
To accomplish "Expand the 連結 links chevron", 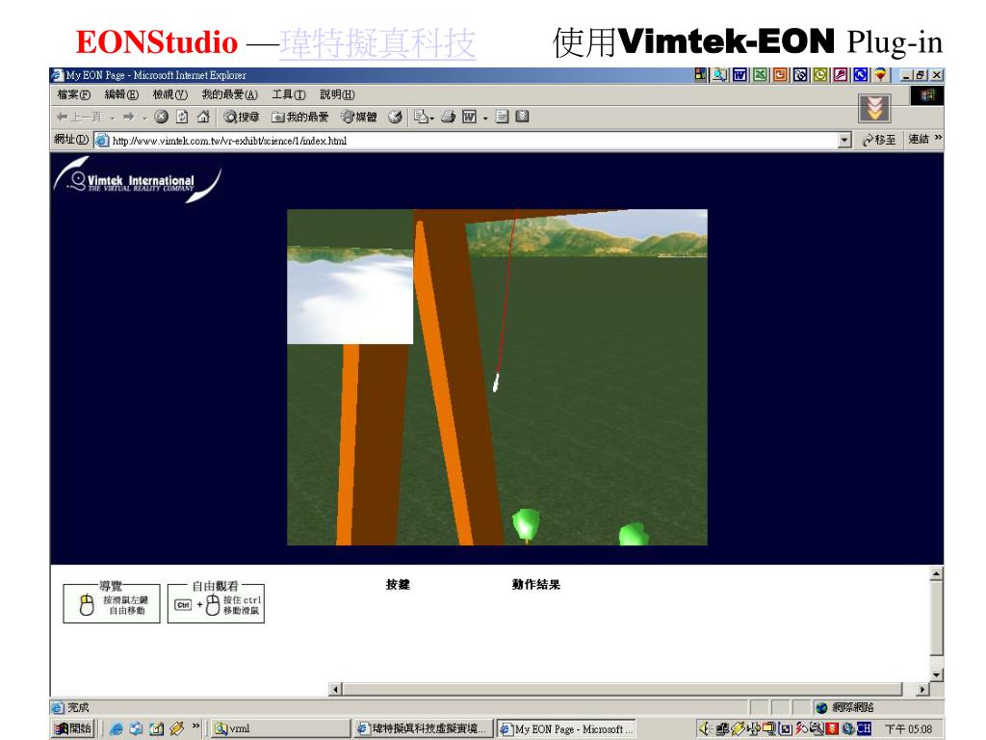I will (x=938, y=138).
